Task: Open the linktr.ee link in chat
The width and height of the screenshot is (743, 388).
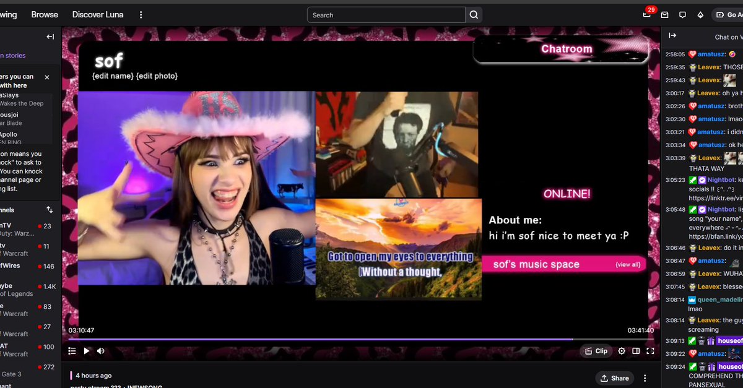Action: 716,199
